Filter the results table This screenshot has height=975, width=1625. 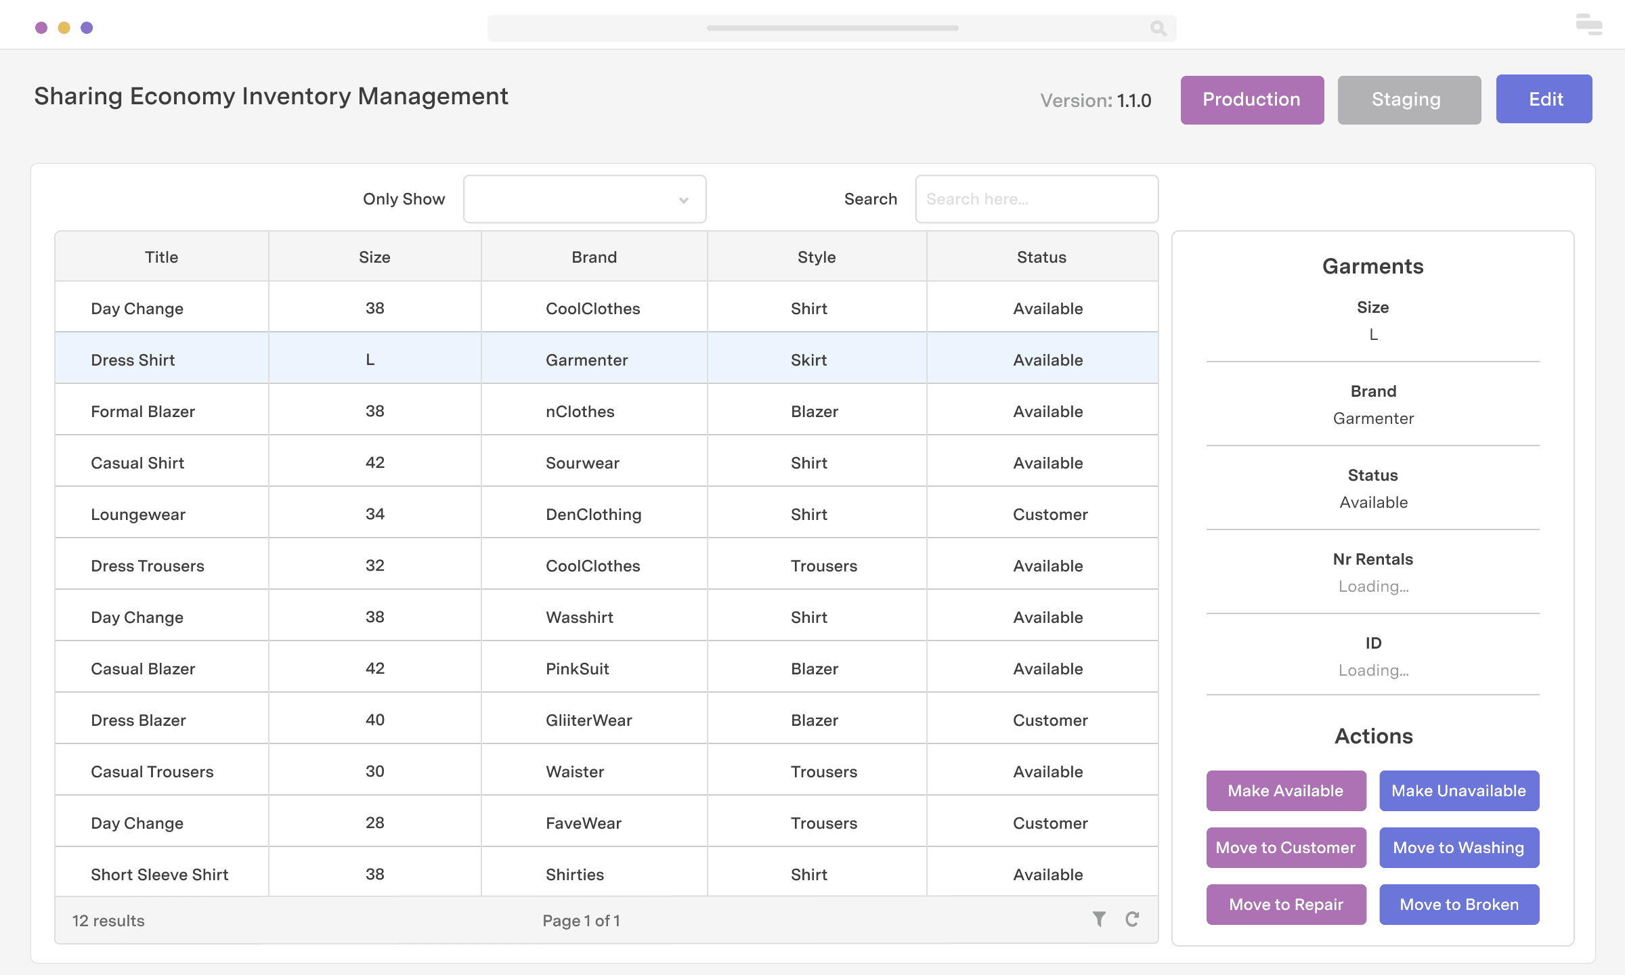(x=1099, y=920)
